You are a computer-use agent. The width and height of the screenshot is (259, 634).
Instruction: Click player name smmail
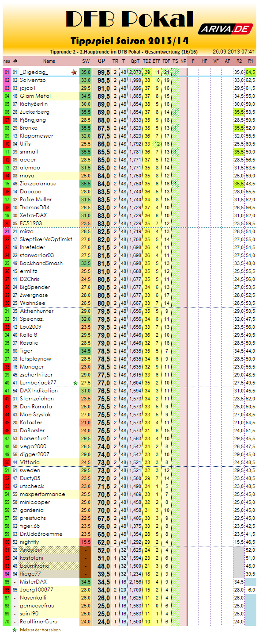(x=29, y=152)
